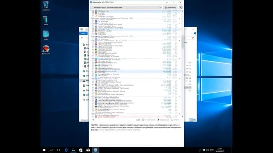Select the Advanced Renamer row

click(136, 37)
